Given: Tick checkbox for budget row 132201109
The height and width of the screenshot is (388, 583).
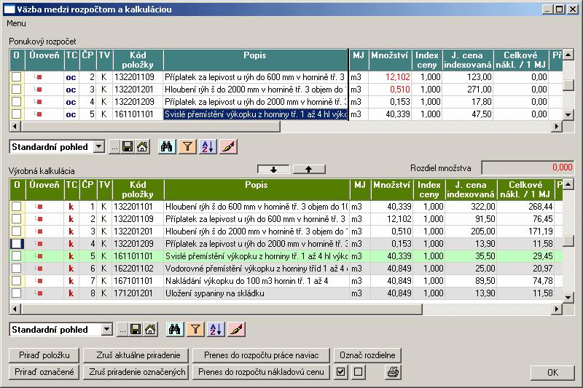Looking at the screenshot, I should [x=16, y=77].
